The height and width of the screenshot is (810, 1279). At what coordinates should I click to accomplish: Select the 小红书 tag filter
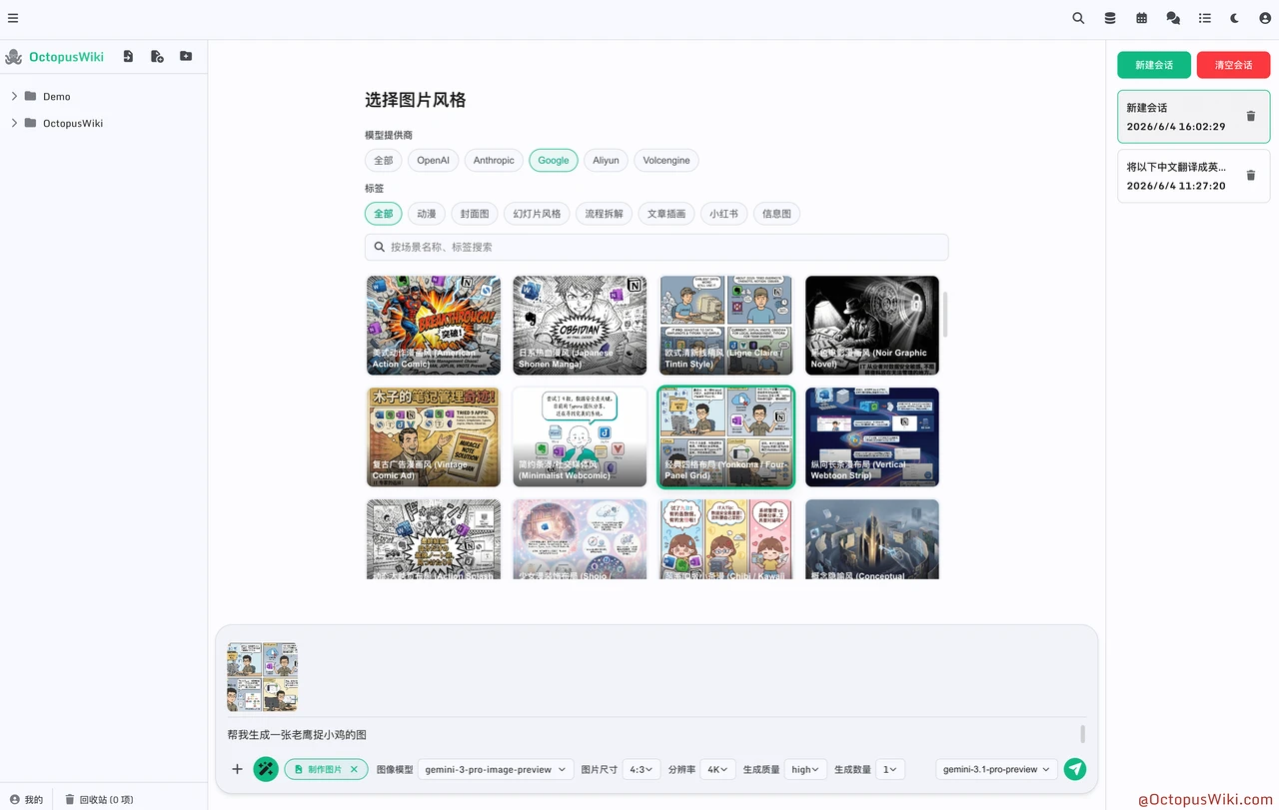click(724, 214)
